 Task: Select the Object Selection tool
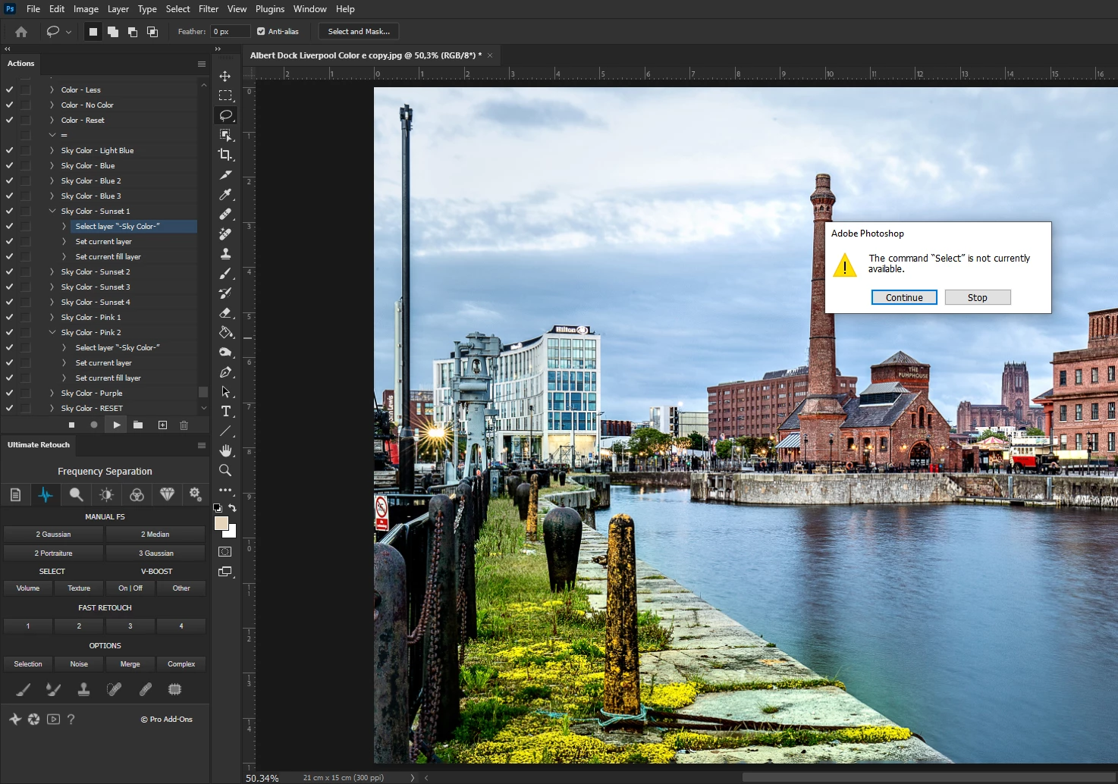[x=225, y=135]
